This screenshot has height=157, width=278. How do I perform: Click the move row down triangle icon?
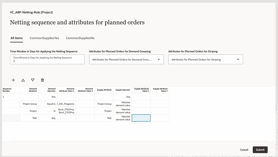pyautogui.click(x=33, y=80)
